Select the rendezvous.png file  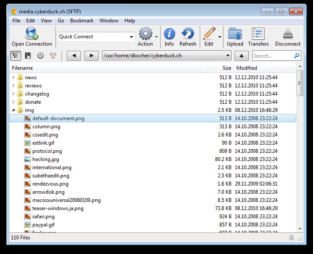coord(50,184)
